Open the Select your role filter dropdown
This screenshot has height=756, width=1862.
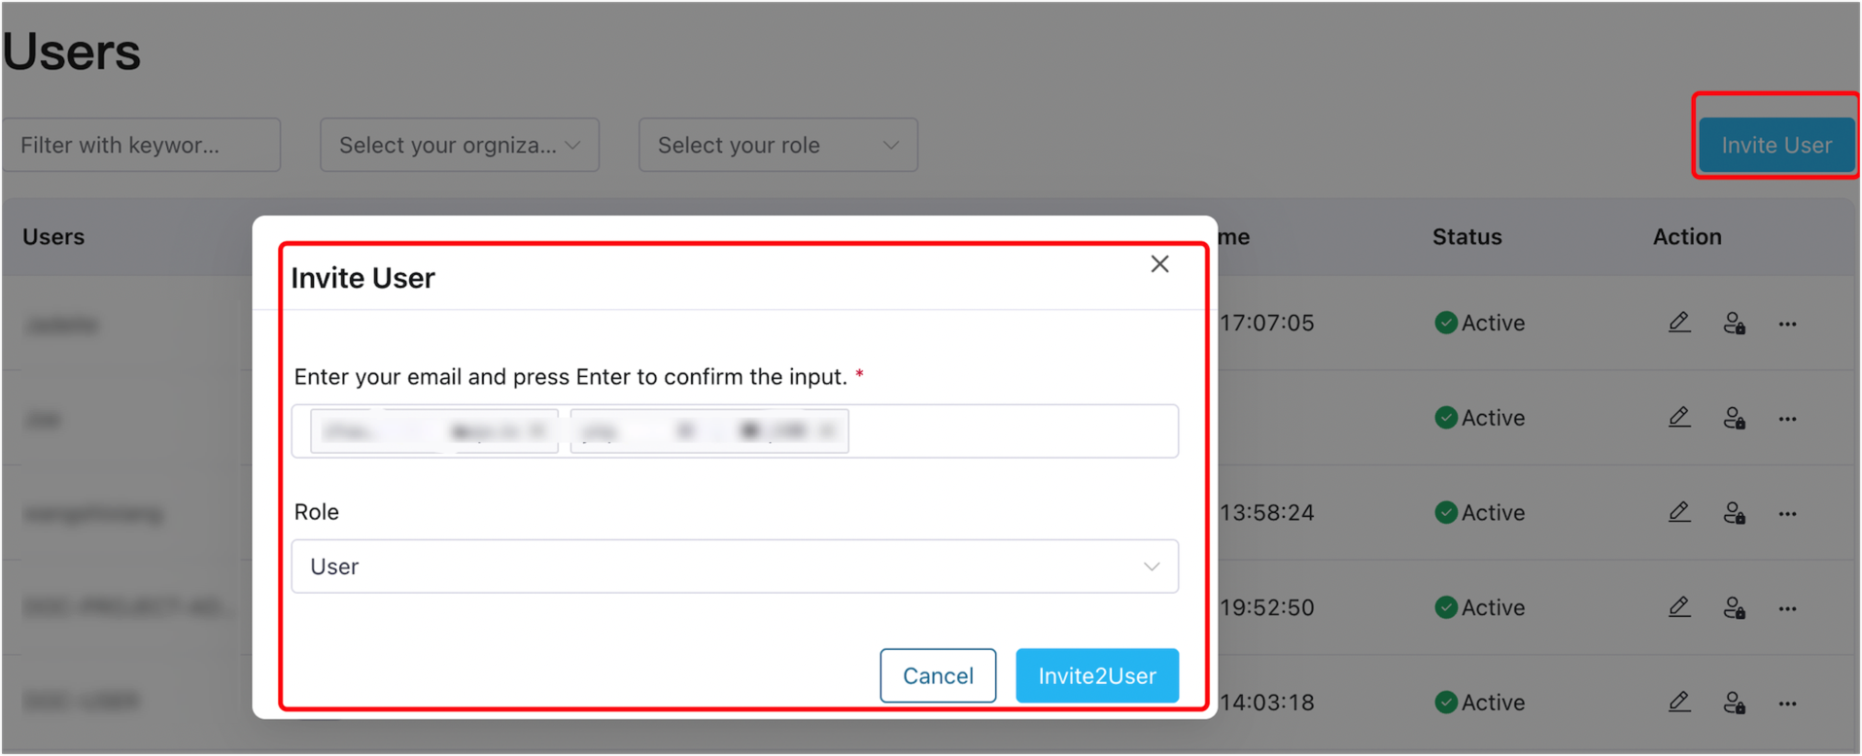777,145
